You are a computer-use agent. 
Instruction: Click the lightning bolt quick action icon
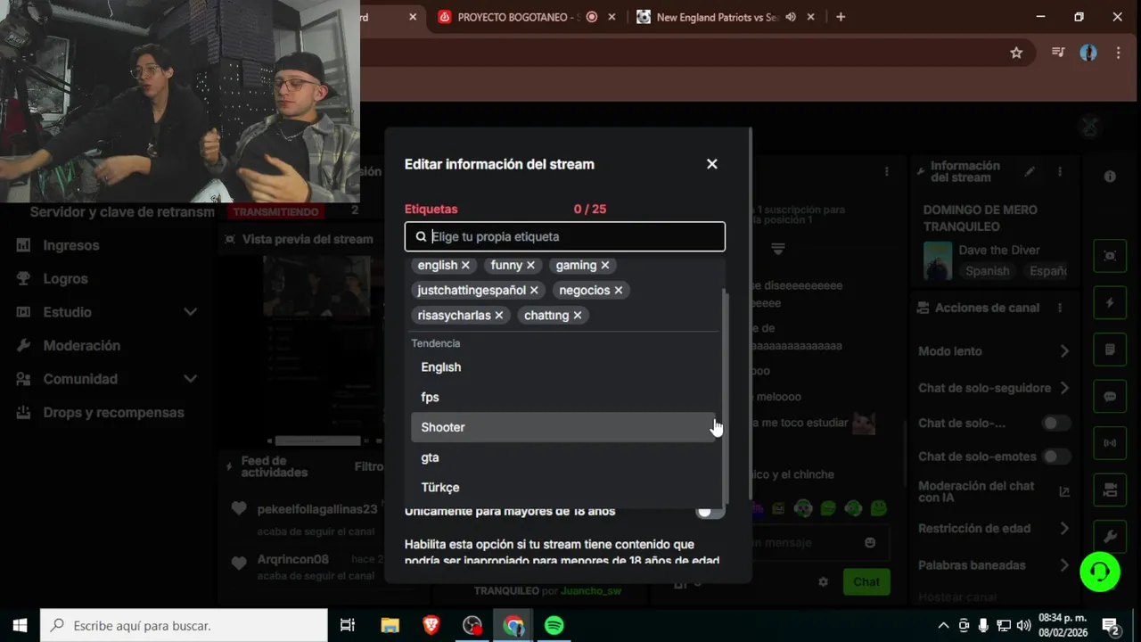pos(1110,303)
